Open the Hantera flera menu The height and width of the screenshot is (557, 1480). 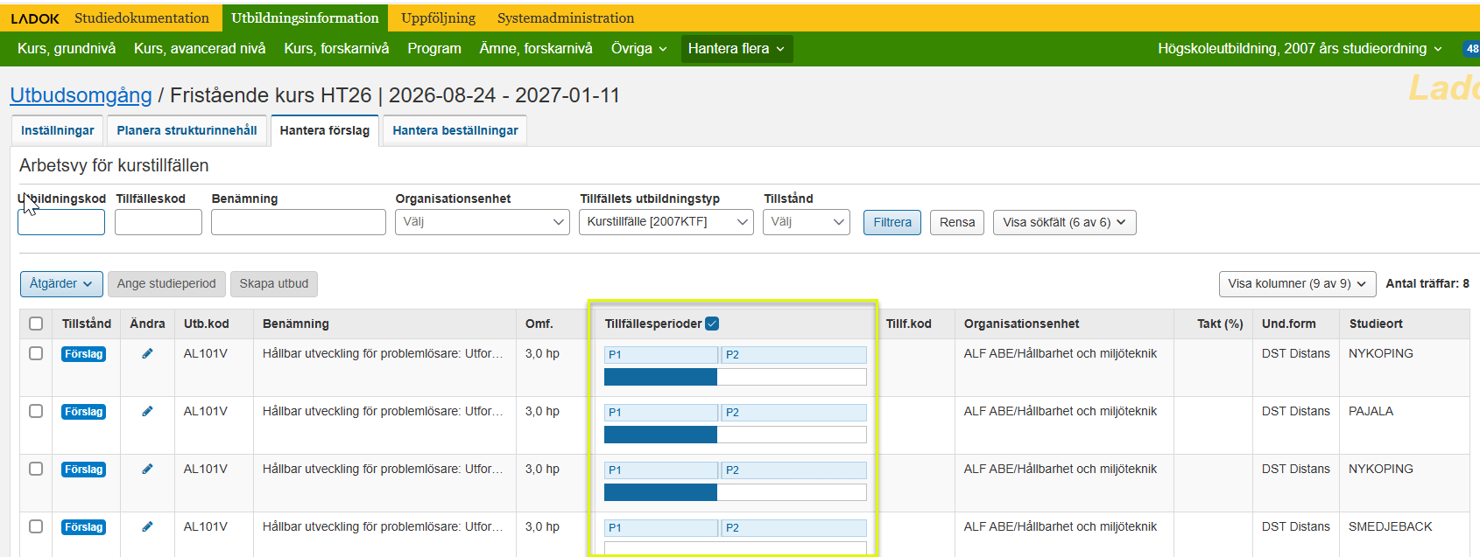pos(736,49)
